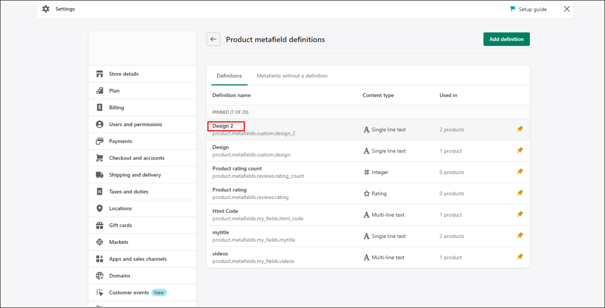605x308 pixels.
Task: Click PINNED (7 OF 20) label
Action: click(230, 112)
